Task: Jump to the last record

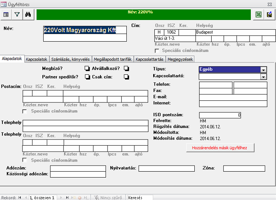Action: 67,198
